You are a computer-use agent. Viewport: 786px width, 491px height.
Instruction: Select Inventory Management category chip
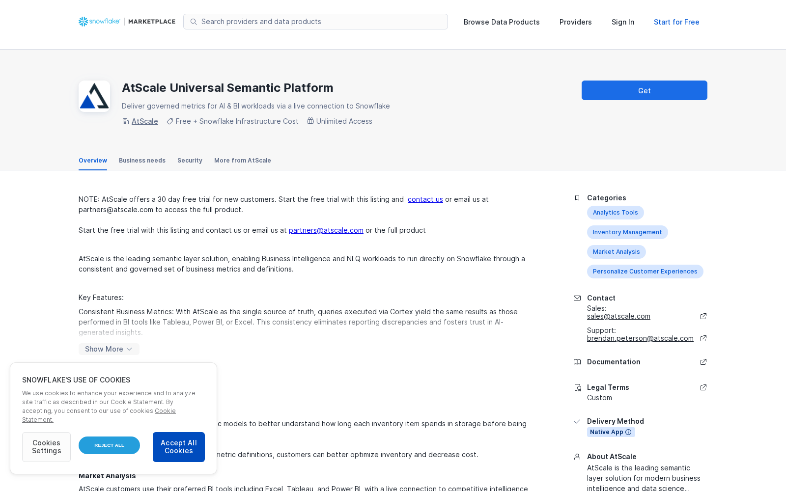click(627, 232)
